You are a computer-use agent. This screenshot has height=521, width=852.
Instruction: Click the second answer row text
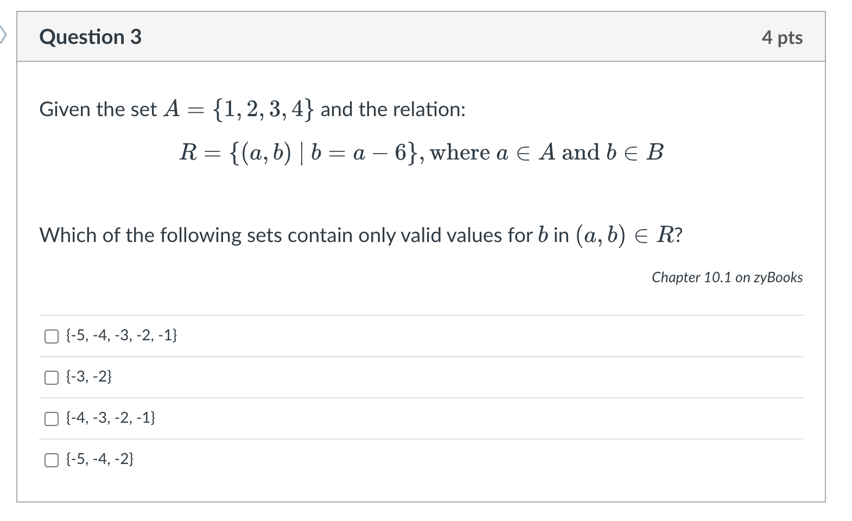(x=88, y=376)
